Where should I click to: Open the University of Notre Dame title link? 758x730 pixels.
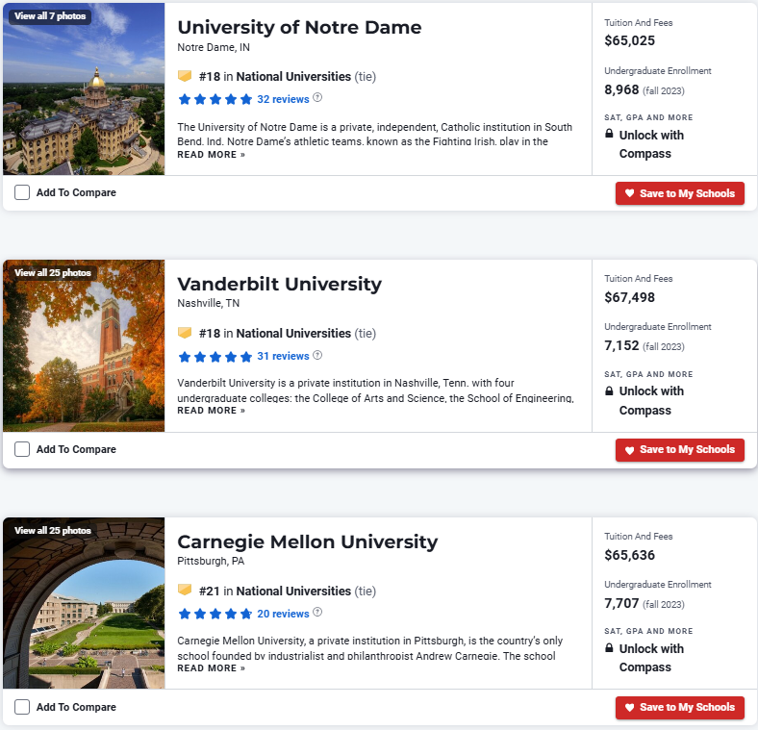coord(299,27)
